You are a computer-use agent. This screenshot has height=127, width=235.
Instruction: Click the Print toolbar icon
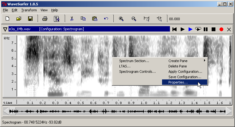point(45,19)
